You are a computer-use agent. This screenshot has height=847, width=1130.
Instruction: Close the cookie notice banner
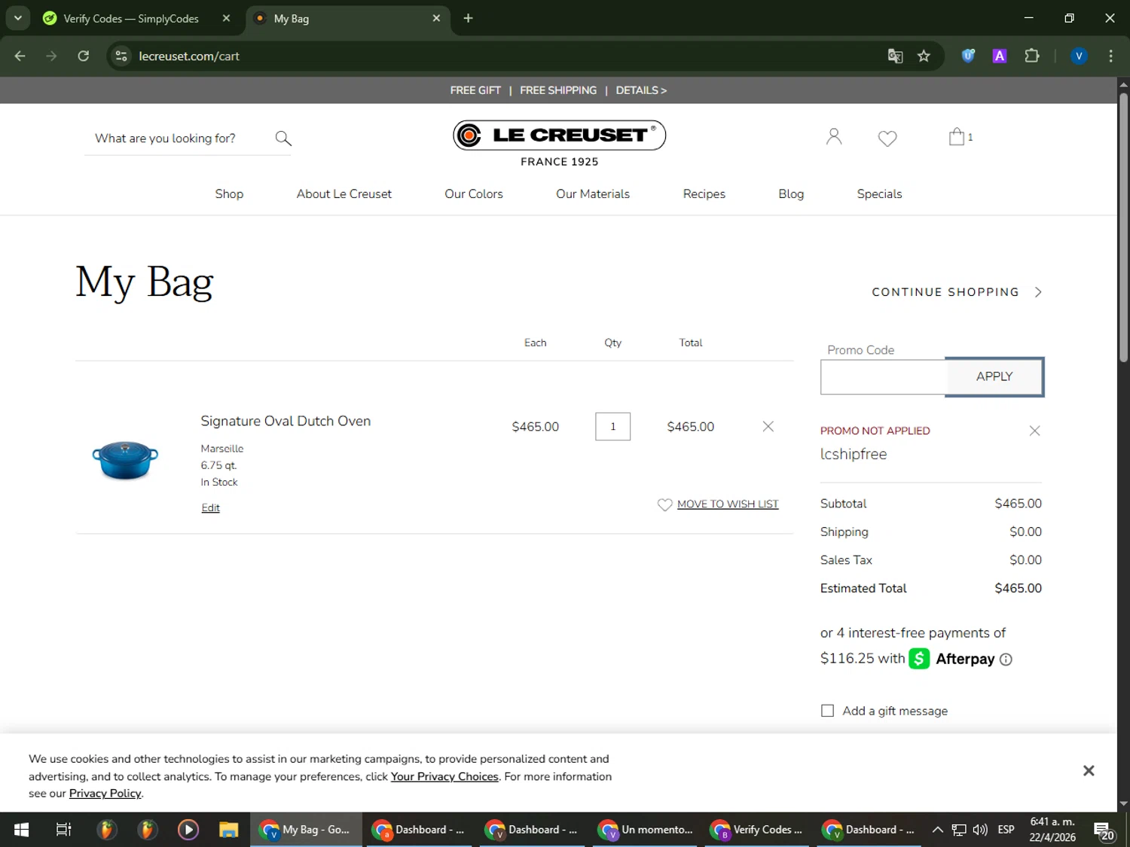(x=1089, y=770)
